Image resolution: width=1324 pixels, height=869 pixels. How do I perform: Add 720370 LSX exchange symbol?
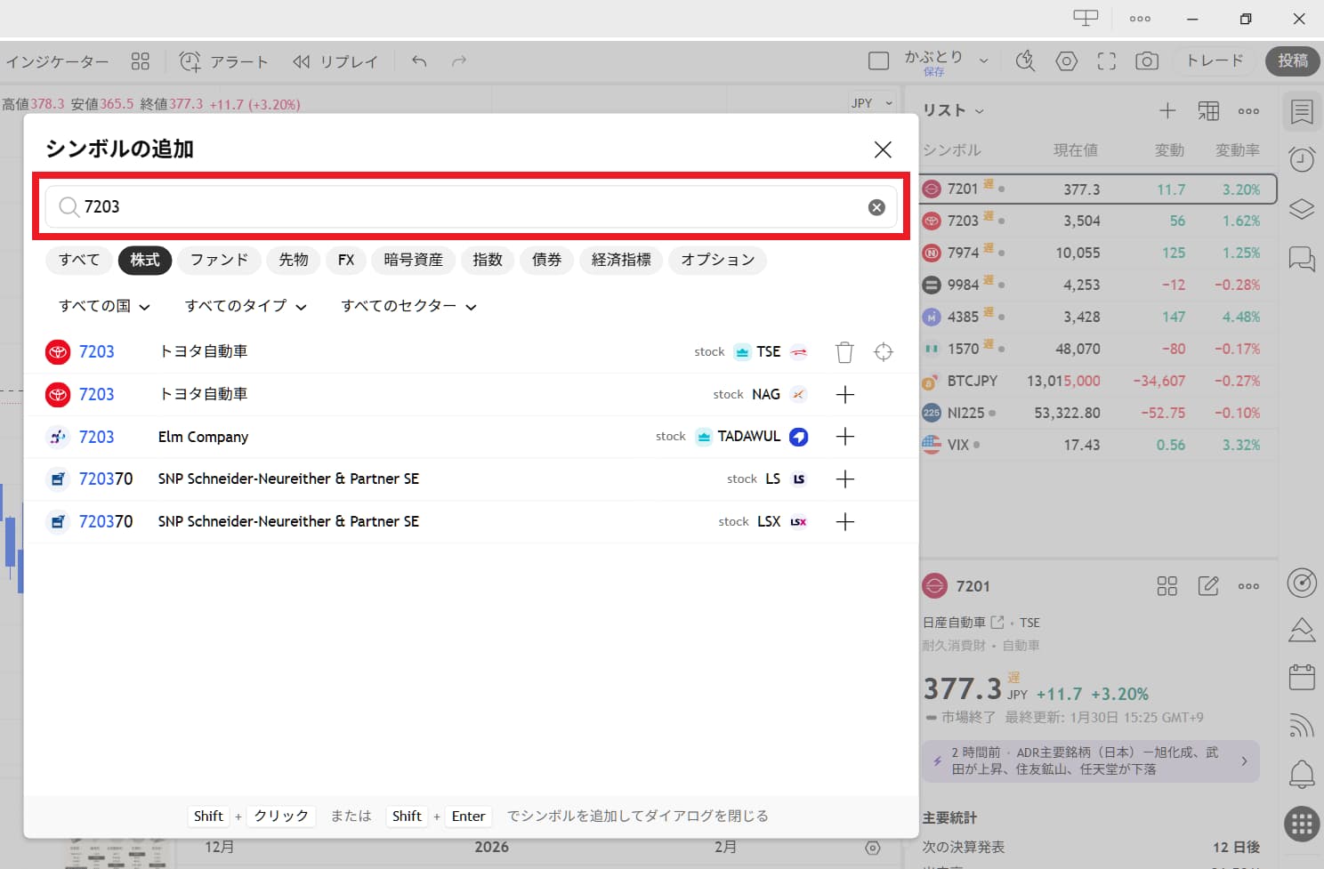pyautogui.click(x=845, y=521)
